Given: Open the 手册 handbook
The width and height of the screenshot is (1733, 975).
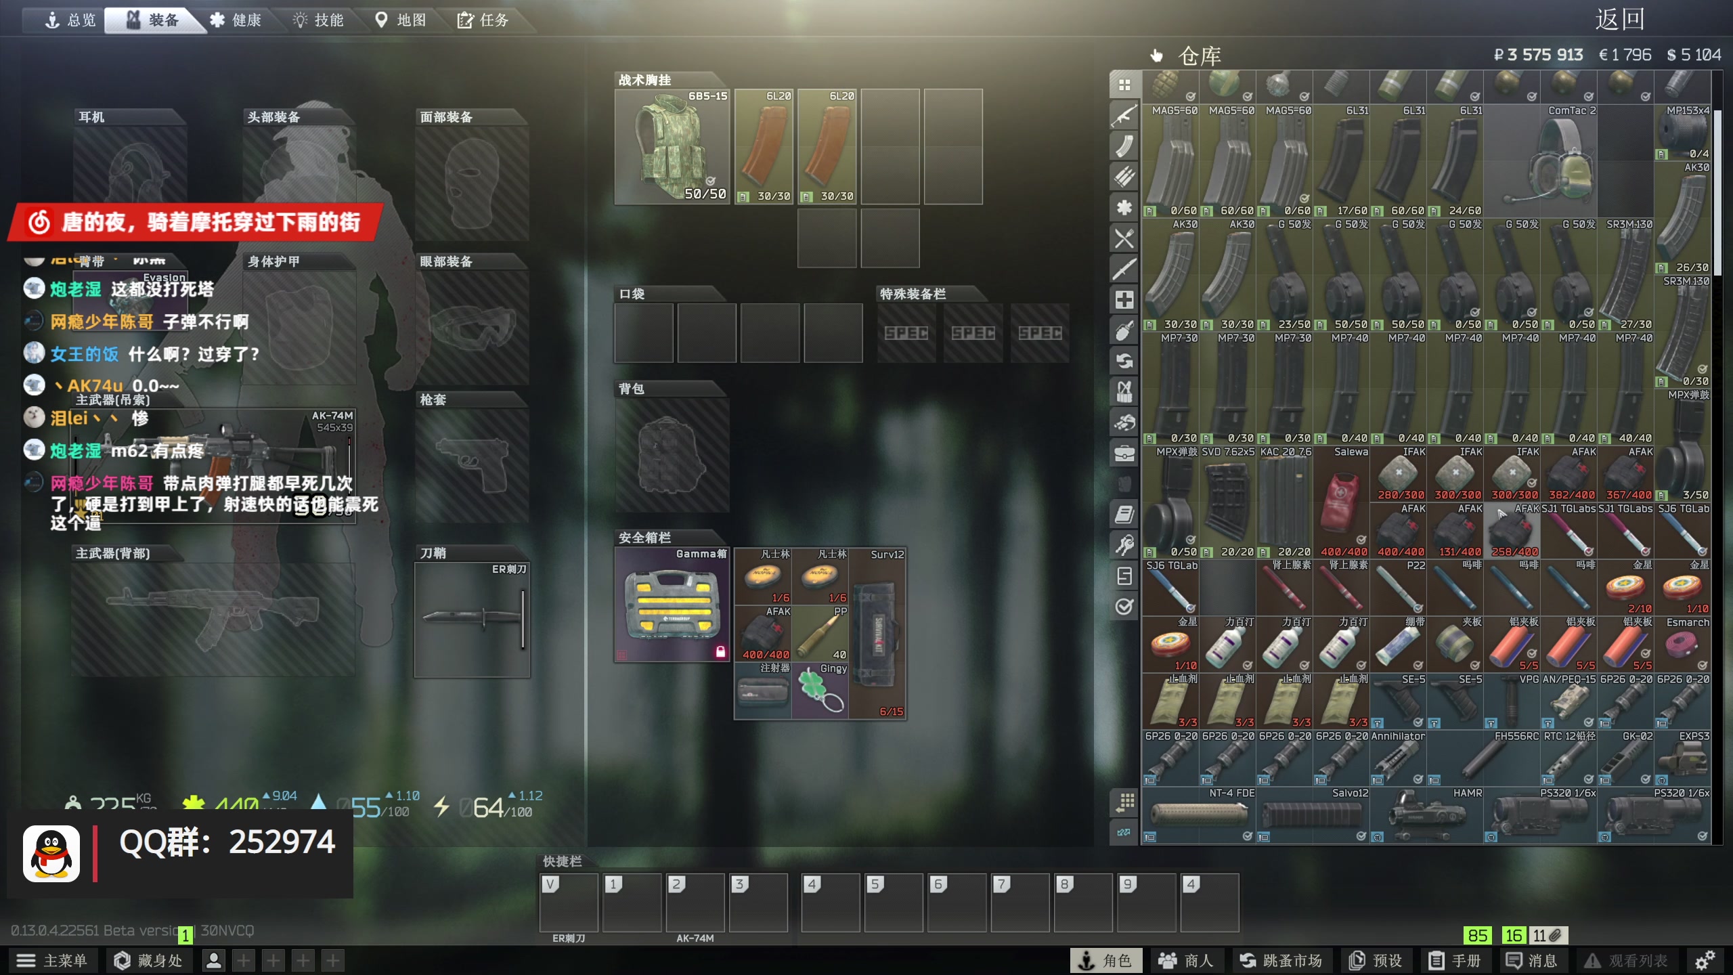Looking at the screenshot, I should 1455,960.
